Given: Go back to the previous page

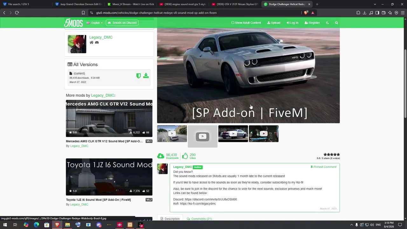Looking at the screenshot, I should [4, 13].
